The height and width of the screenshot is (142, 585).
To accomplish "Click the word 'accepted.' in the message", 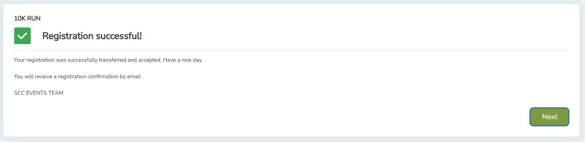I will 150,60.
